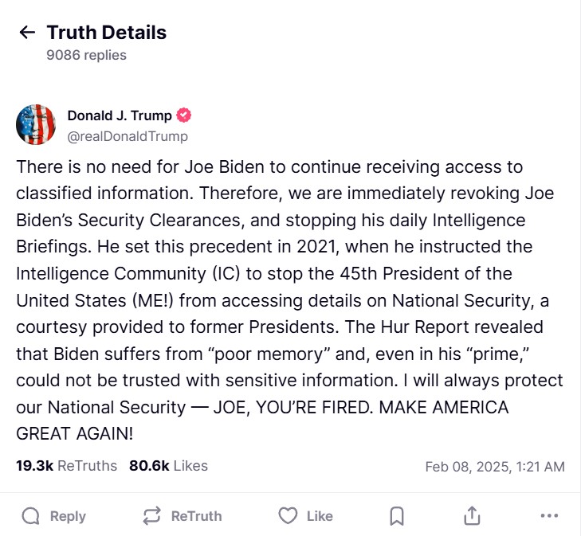The width and height of the screenshot is (581, 536).
Task: Click the speech bubble reply icon
Action: (x=30, y=516)
